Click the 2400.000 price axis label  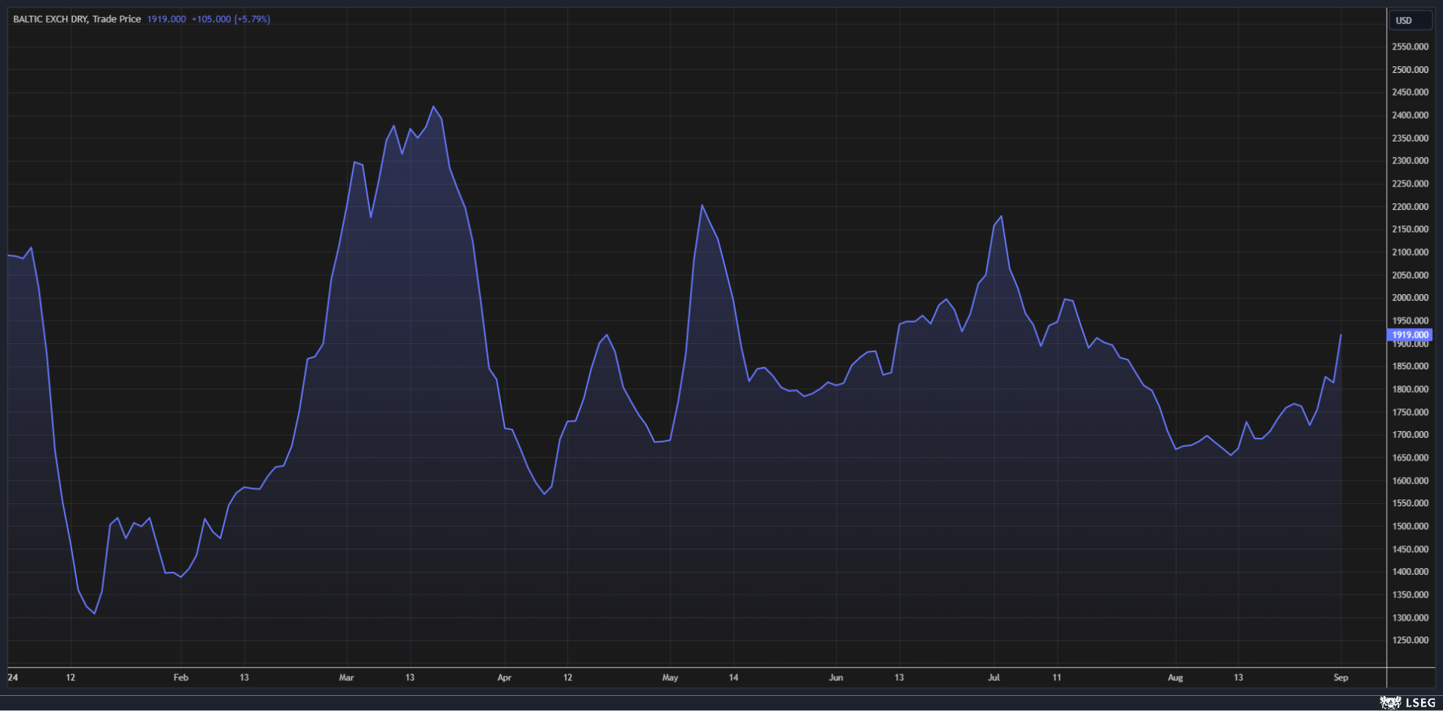click(1410, 115)
